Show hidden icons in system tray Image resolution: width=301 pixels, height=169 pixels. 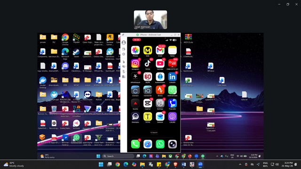(x=240, y=164)
